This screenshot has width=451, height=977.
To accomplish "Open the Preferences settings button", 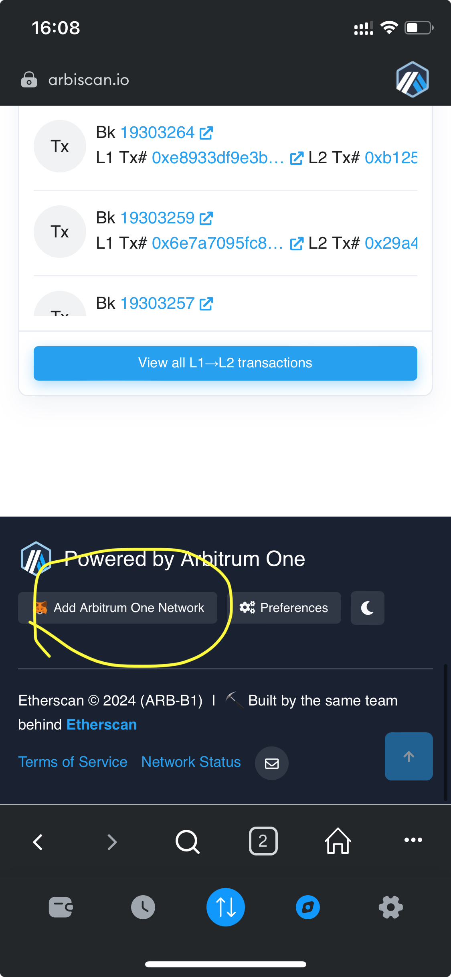I will click(x=284, y=608).
